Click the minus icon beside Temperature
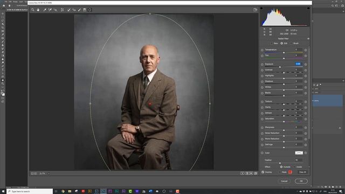The width and height of the screenshot is (345, 194). [262, 50]
